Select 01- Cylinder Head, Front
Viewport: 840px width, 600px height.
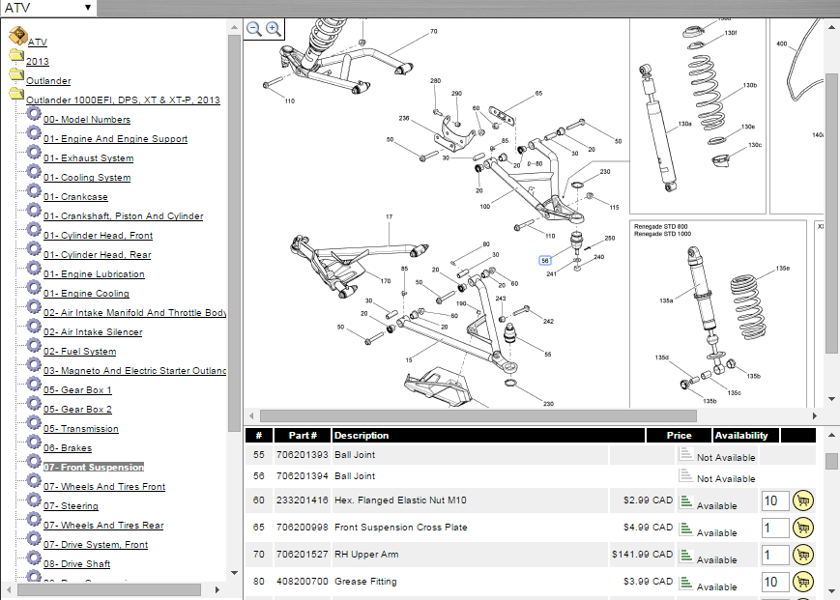coord(98,235)
